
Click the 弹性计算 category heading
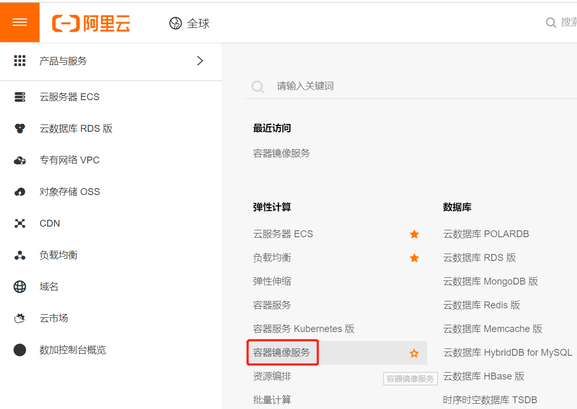coord(272,207)
